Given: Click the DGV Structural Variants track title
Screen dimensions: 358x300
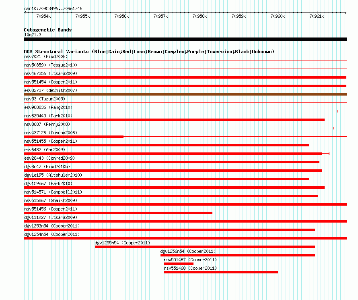Looking at the screenshot, I should coord(149,52).
